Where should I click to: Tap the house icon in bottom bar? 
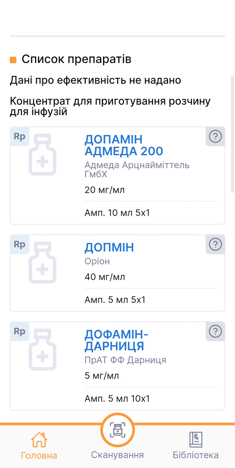point(39,440)
